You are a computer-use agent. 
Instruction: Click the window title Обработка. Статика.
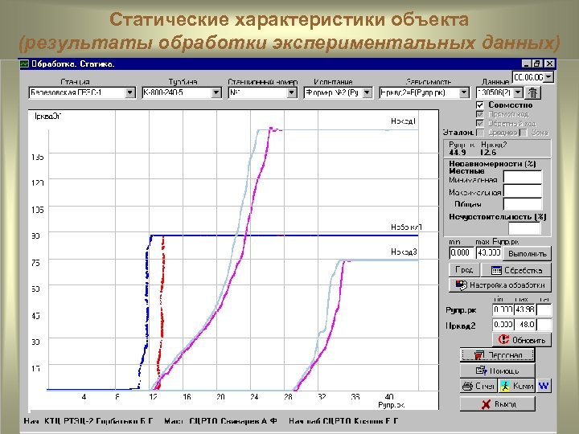point(72,63)
